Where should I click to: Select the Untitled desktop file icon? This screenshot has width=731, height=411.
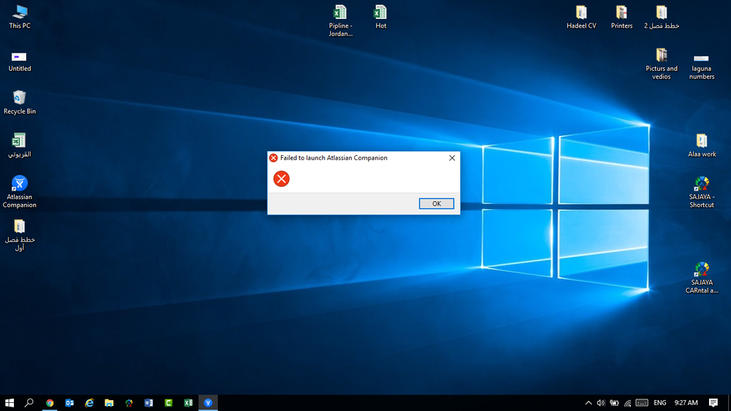[x=20, y=61]
